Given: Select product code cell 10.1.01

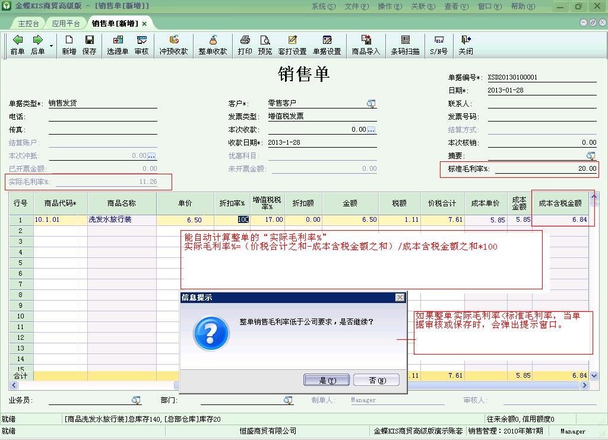Looking at the screenshot, I should click(61, 219).
